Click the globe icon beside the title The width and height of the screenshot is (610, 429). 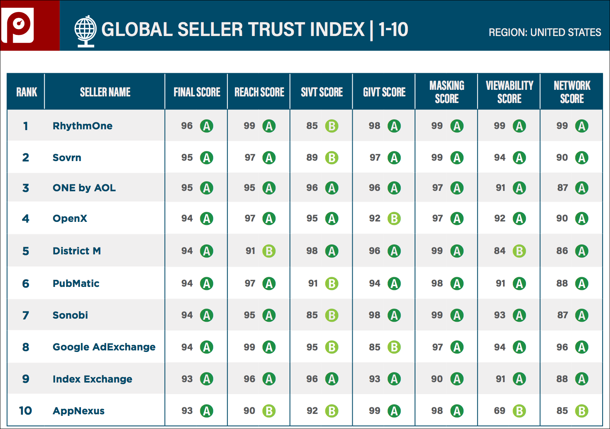coord(86,31)
